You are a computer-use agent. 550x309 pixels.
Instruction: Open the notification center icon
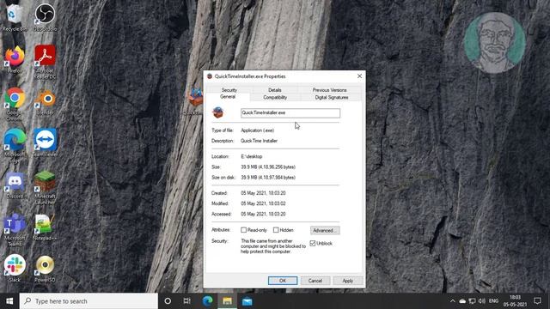(537, 301)
